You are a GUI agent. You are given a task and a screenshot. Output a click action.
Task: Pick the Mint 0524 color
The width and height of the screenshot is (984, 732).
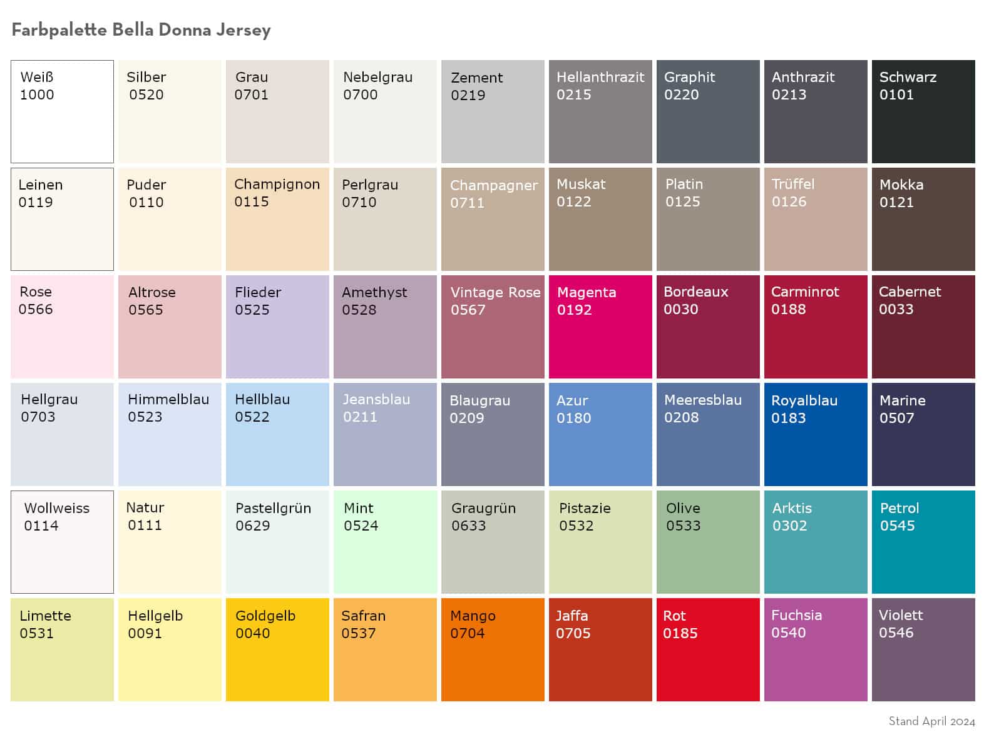(385, 542)
